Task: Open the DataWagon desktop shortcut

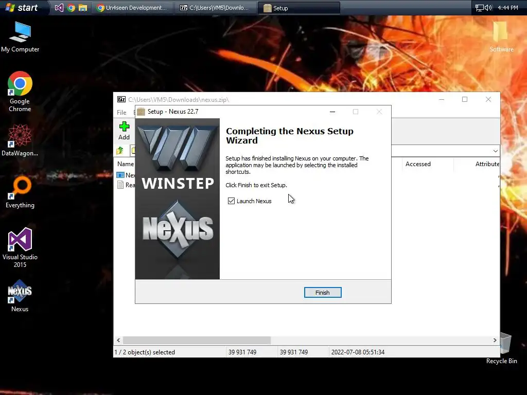Action: click(20, 140)
